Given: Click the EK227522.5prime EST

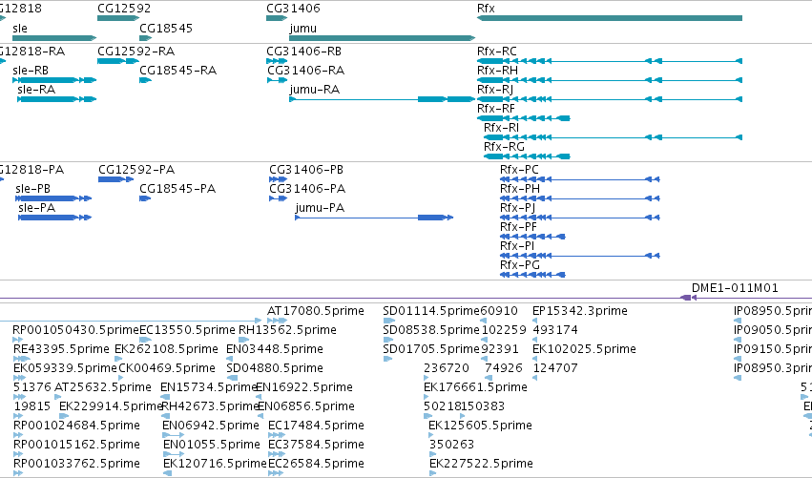Looking at the screenshot, I should click(481, 464).
